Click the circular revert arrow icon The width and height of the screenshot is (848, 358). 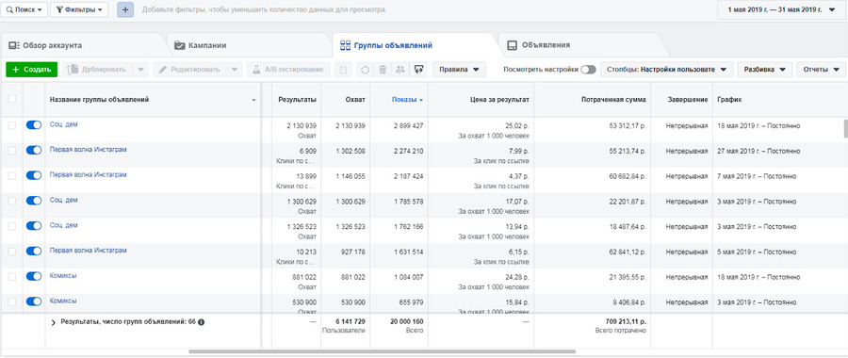click(365, 70)
